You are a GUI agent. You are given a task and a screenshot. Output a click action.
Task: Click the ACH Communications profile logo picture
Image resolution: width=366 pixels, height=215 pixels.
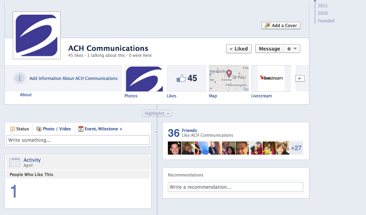37,35
